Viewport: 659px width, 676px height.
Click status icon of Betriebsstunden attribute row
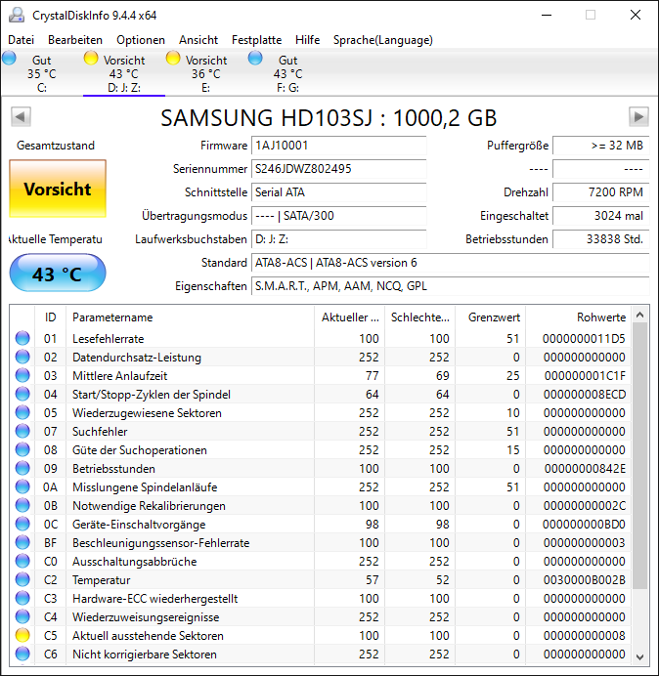click(x=22, y=468)
